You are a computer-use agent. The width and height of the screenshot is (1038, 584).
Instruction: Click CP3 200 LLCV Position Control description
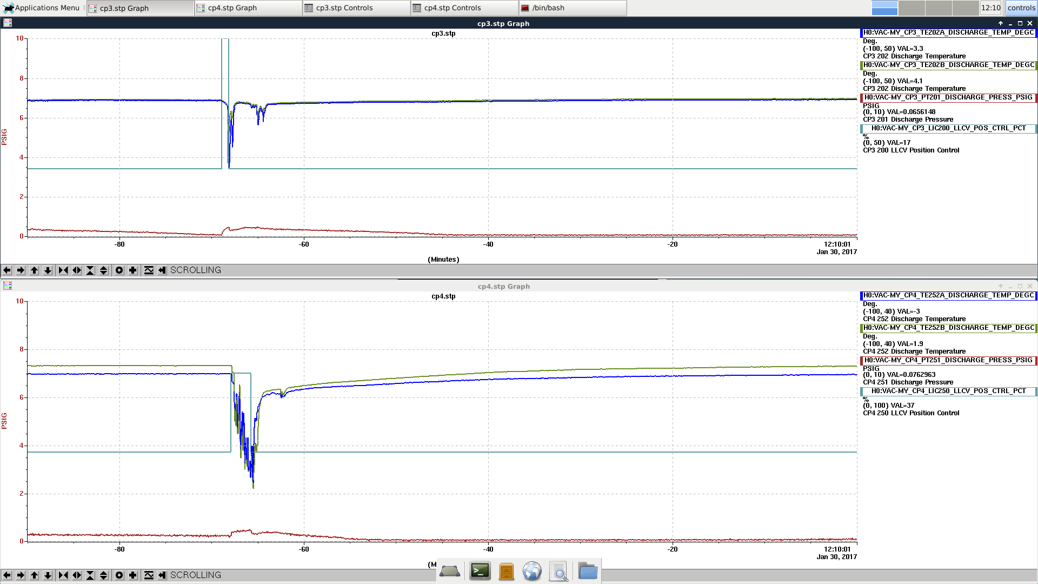[911, 150]
